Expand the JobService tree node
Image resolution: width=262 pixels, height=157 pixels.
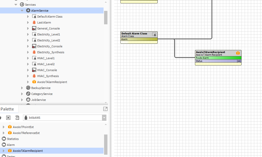22,100
